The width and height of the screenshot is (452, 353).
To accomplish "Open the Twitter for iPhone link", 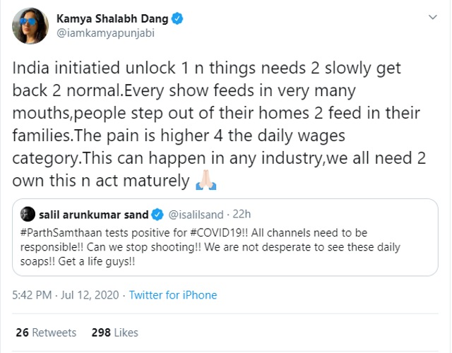I will 173,295.
